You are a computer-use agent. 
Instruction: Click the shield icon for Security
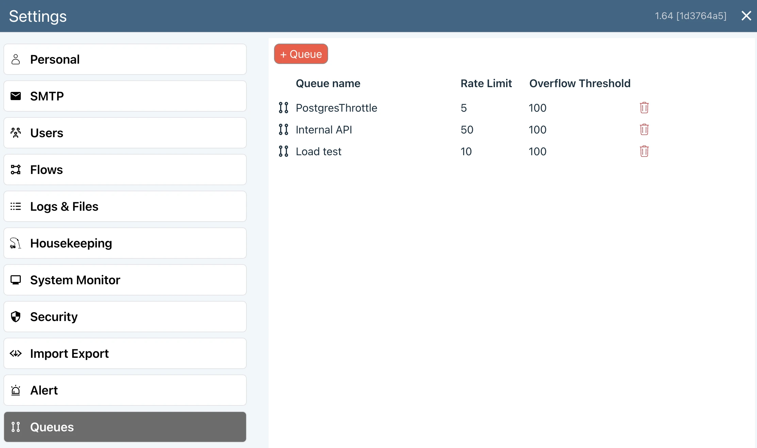(16, 317)
